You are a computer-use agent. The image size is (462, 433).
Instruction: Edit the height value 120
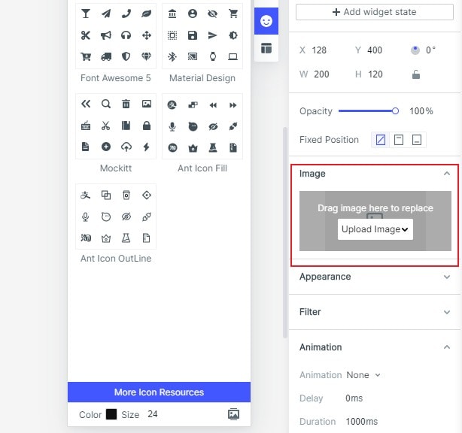pyautogui.click(x=375, y=74)
